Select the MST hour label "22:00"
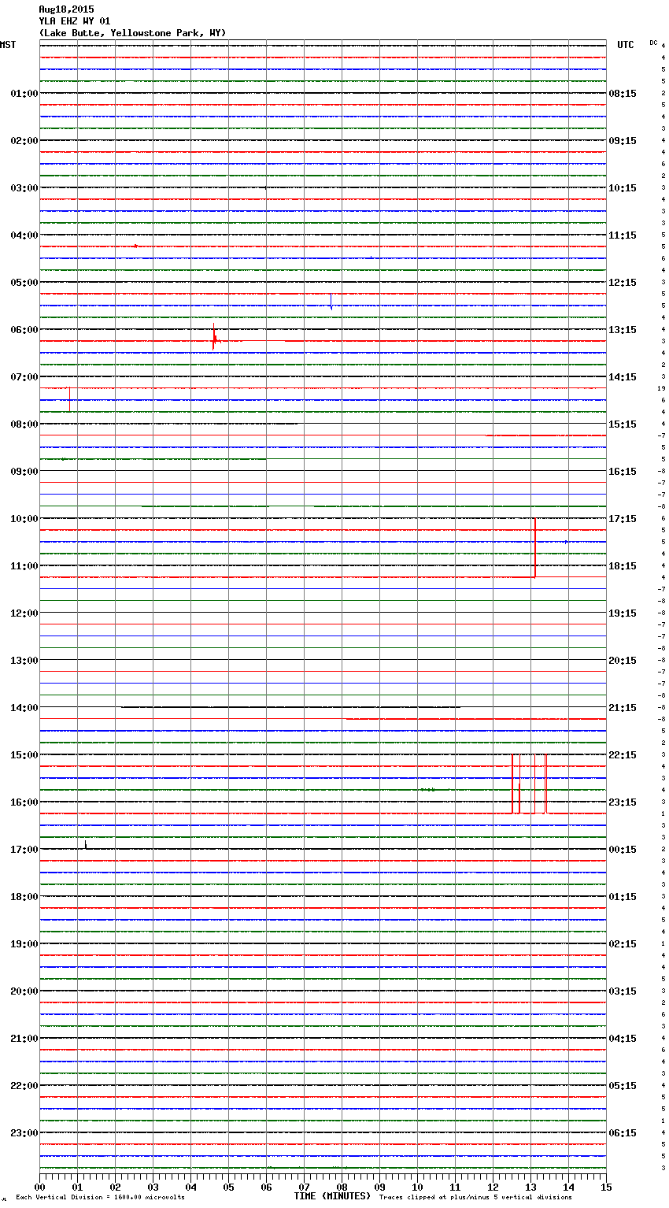This screenshot has height=1208, width=669. (24, 1086)
